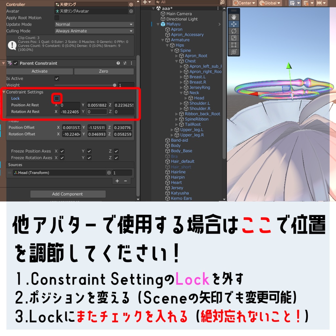Select Main Camera in Hierarchy
The image size is (336, 336).
[x=179, y=14]
